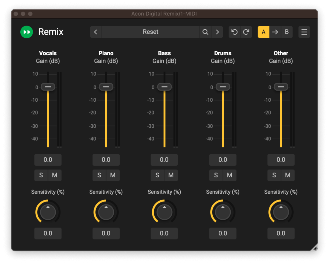Viewport: 329px width, 264px height.
Task: Click the Bass gain fader handle
Action: pyautogui.click(x=164, y=87)
